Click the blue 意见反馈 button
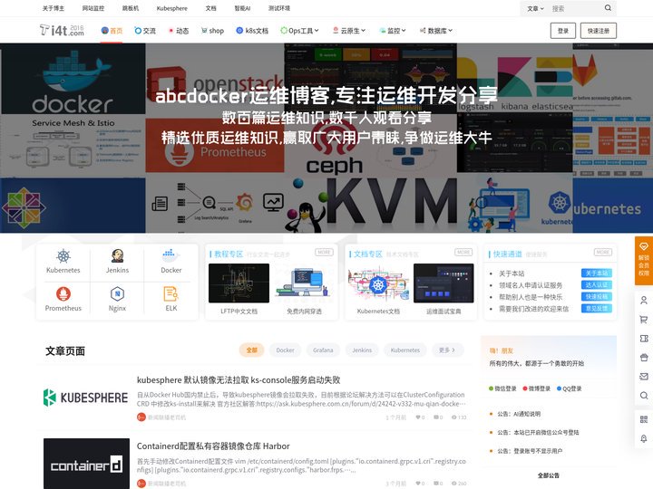The width and height of the screenshot is (653, 489). [x=597, y=308]
